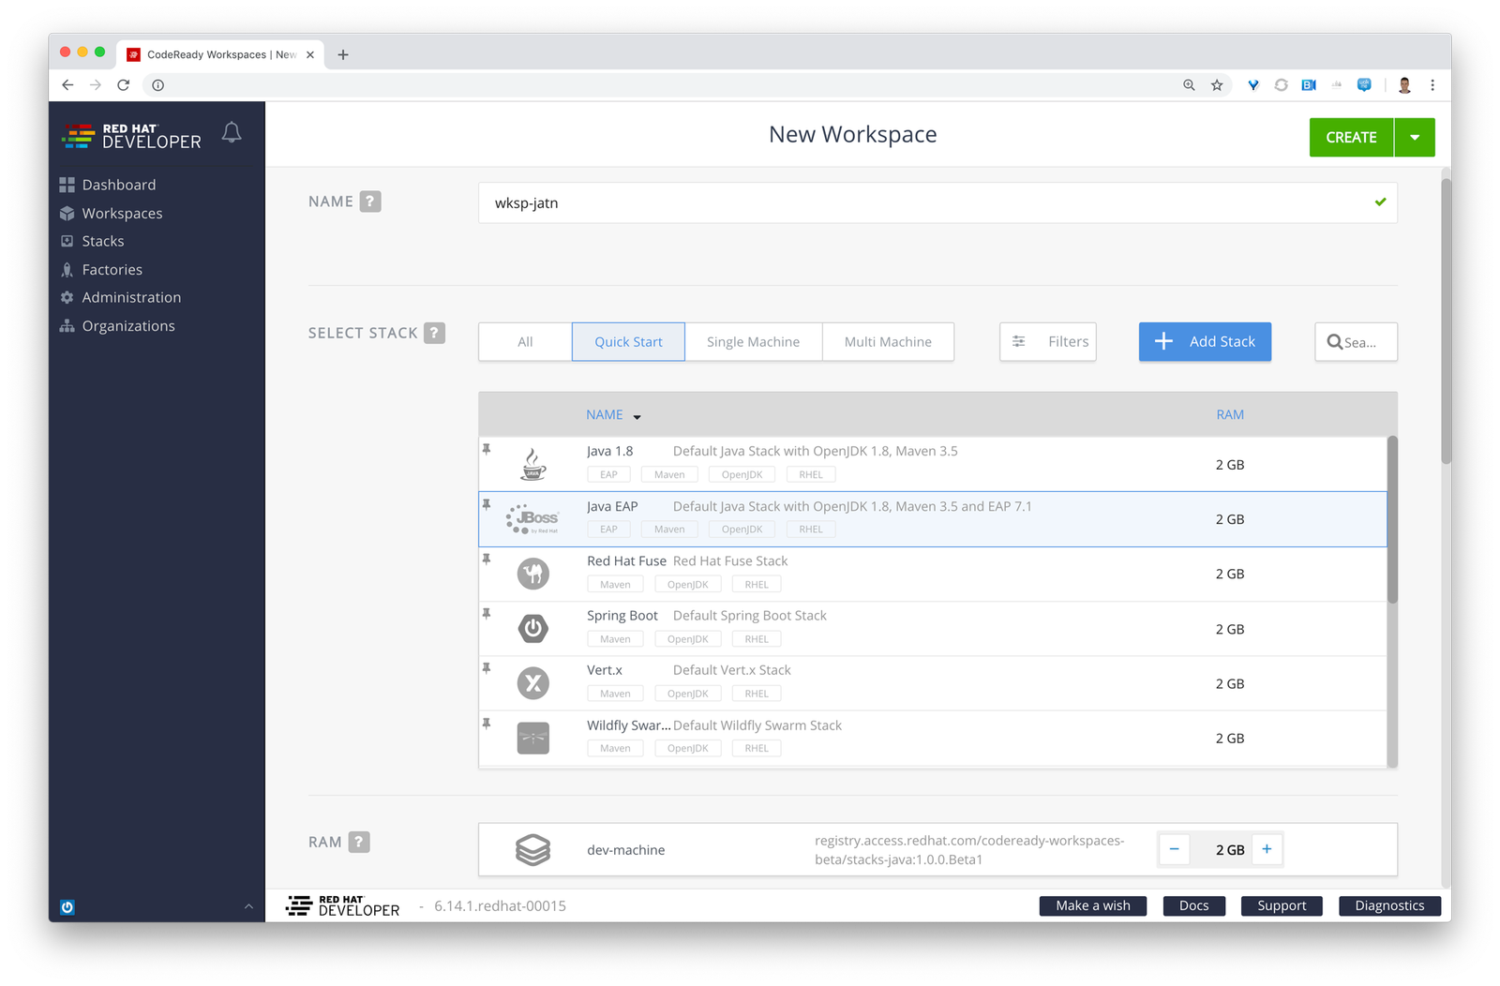Click the browser bookmark star icon
1500x986 pixels.
1217,85
